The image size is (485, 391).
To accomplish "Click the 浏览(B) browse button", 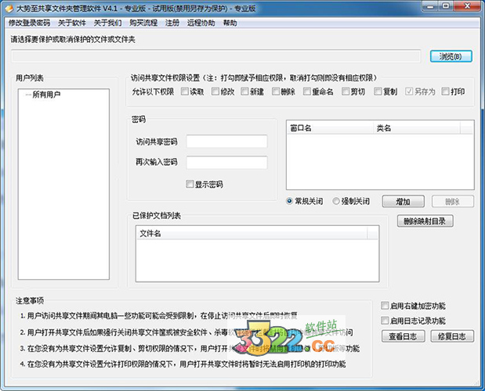I will tap(451, 56).
